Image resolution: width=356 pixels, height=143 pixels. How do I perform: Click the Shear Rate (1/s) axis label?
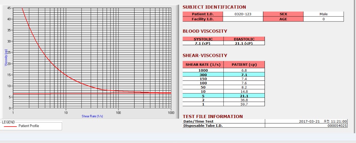(x=92, y=116)
